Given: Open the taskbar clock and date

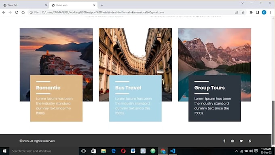Looking at the screenshot, I should pyautogui.click(x=266, y=151).
